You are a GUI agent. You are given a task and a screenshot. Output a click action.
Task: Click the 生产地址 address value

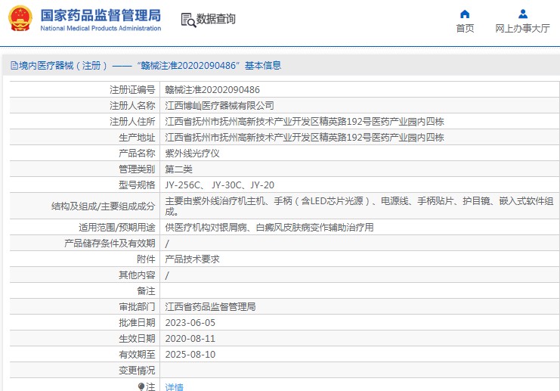[x=305, y=137]
